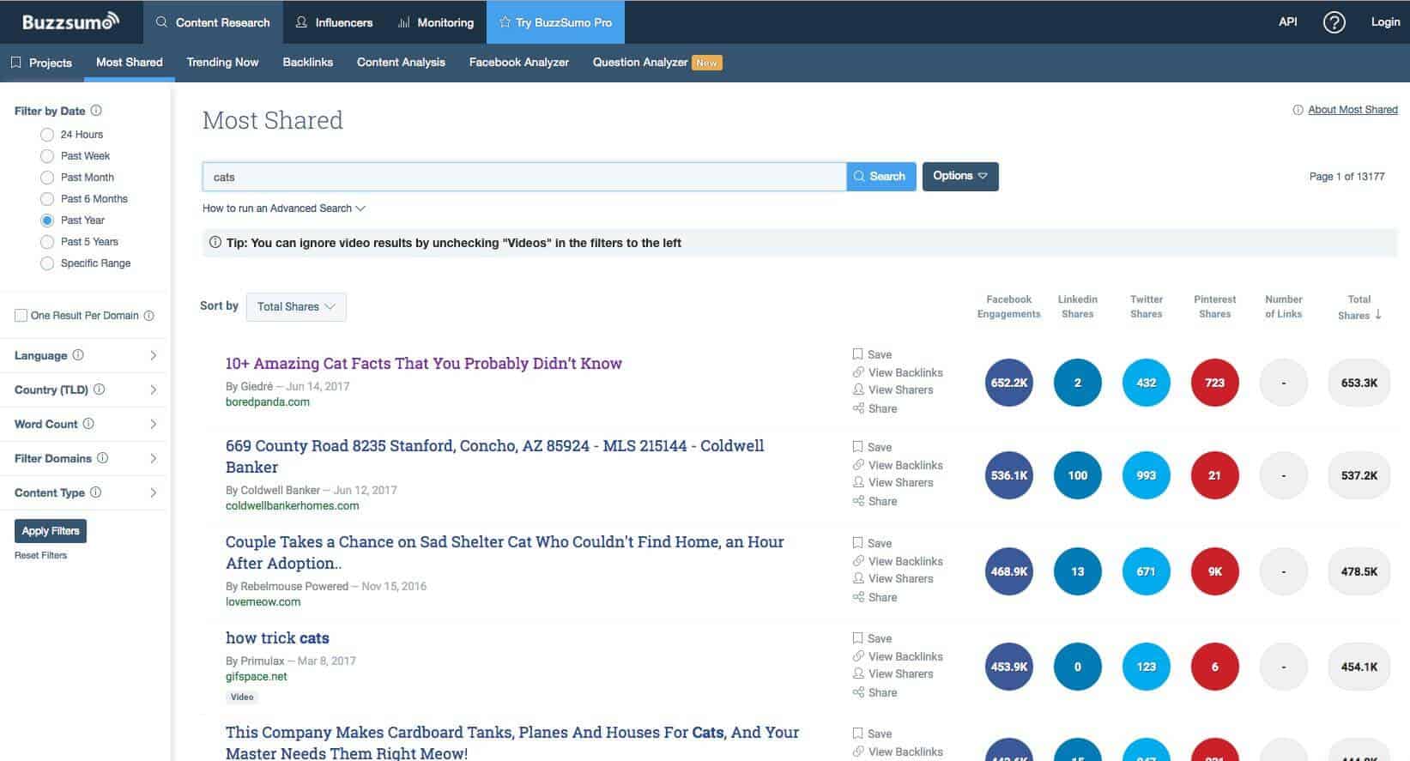Image resolution: width=1410 pixels, height=761 pixels.
Task: Click the Search button
Action: pyautogui.click(x=881, y=176)
